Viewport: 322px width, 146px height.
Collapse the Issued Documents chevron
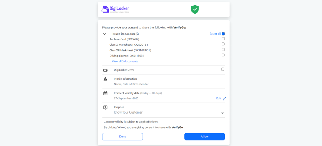tap(105, 34)
